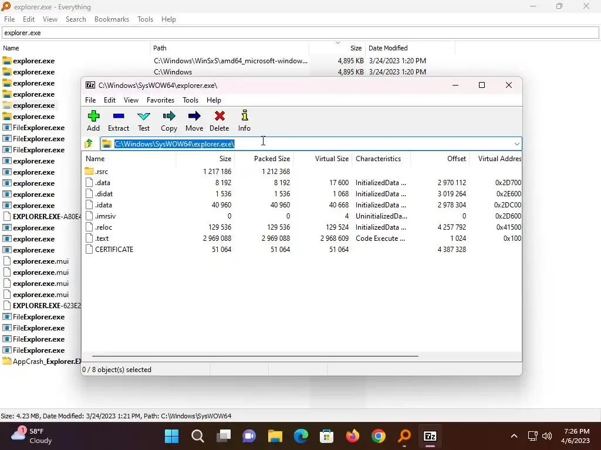Image resolution: width=601 pixels, height=450 pixels.
Task: Open network settings tray icon
Action: pyautogui.click(x=532, y=436)
